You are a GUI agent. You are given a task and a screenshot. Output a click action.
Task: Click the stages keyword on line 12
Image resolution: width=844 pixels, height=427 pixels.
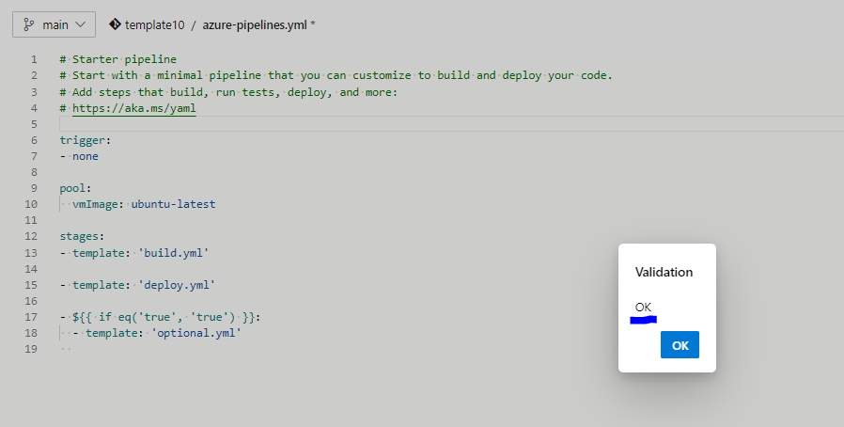click(x=79, y=236)
